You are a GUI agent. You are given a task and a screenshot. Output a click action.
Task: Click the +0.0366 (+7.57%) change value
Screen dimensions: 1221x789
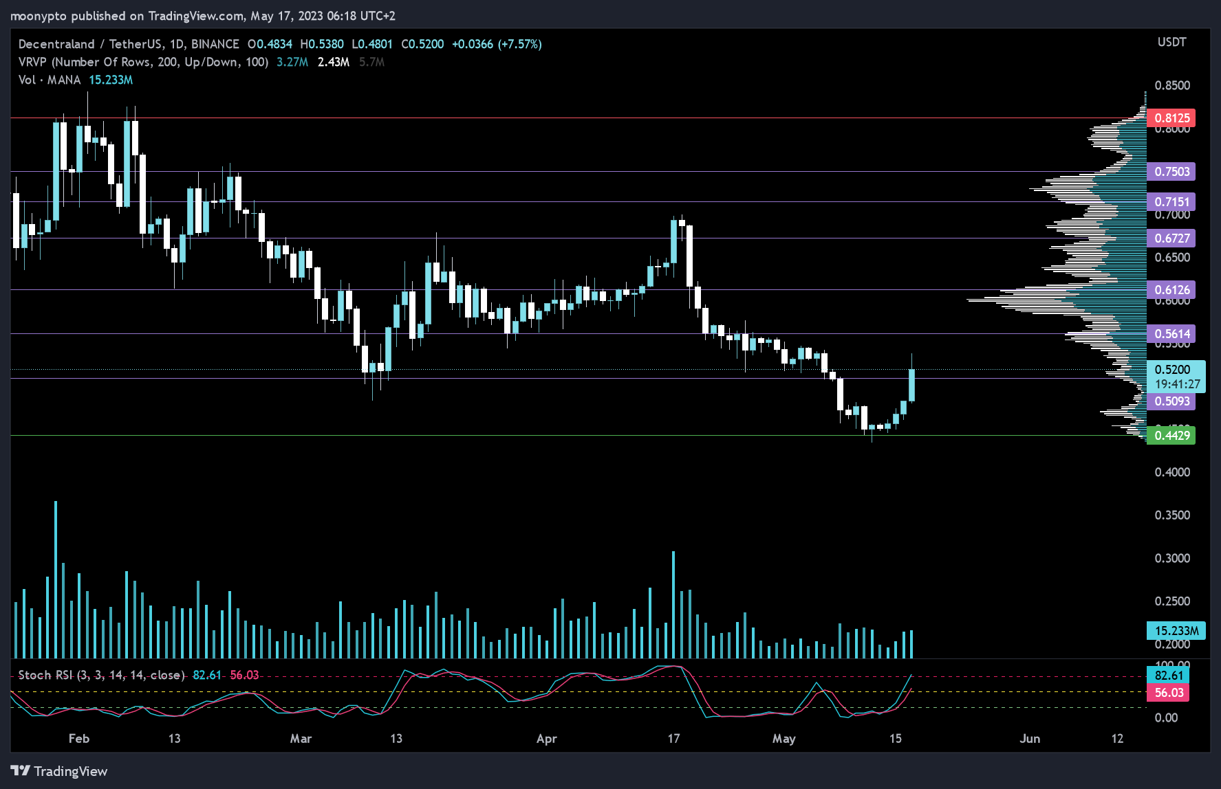tap(497, 44)
